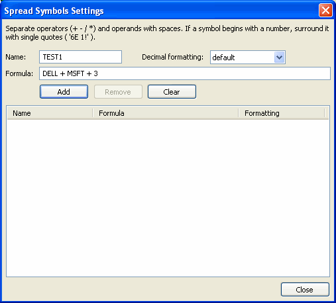Click the divider after the Formatting column
This screenshot has height=303, width=336.
325,113
